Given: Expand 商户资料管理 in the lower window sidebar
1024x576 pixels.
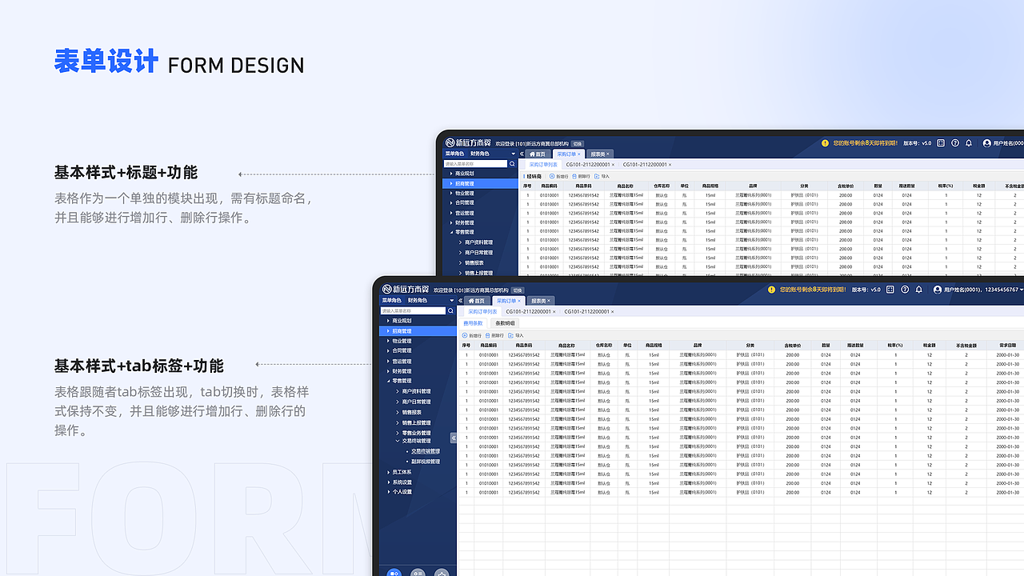Looking at the screenshot, I should tap(398, 391).
